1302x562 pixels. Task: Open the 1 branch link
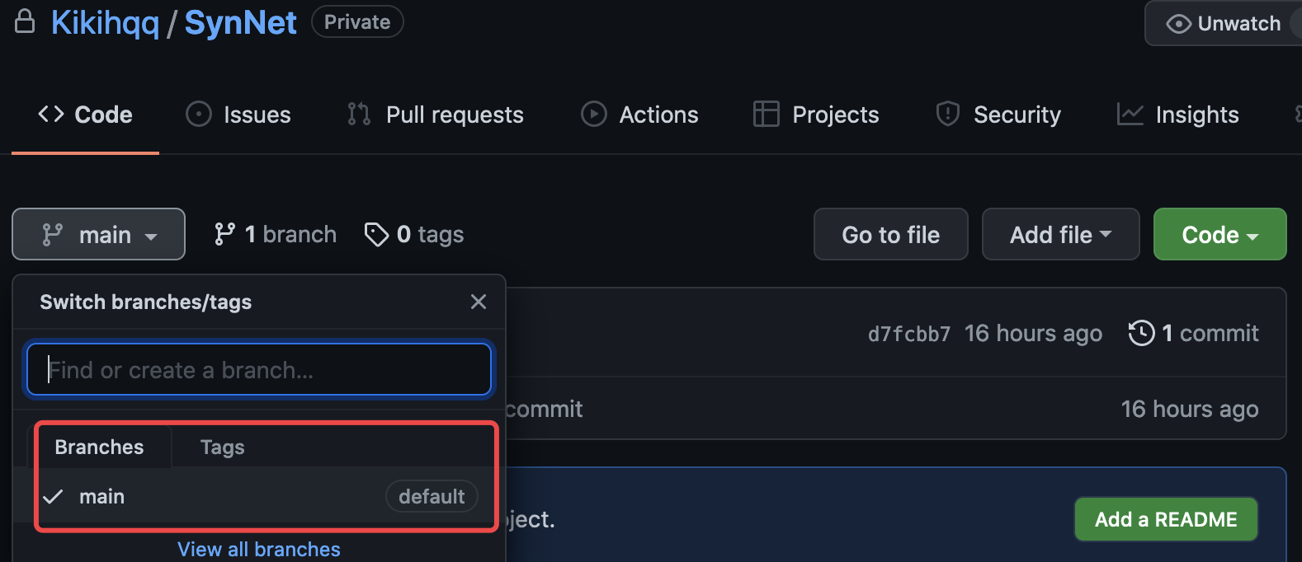(x=276, y=234)
